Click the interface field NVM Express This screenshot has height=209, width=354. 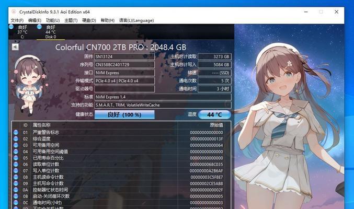pos(124,73)
